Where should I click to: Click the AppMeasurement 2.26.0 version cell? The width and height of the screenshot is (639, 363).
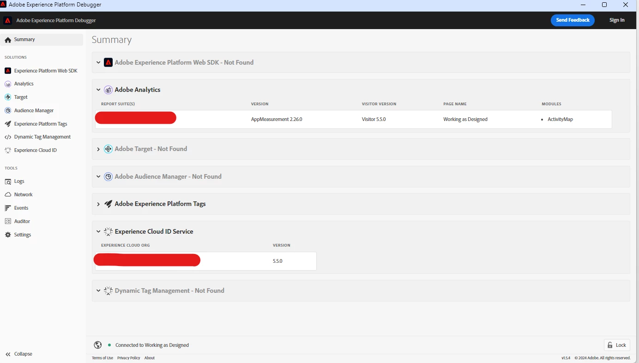tap(277, 119)
